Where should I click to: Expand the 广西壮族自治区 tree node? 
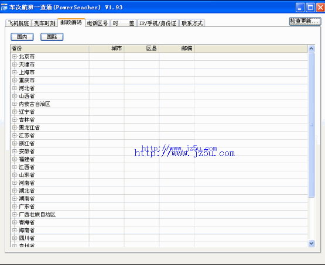click(14, 214)
